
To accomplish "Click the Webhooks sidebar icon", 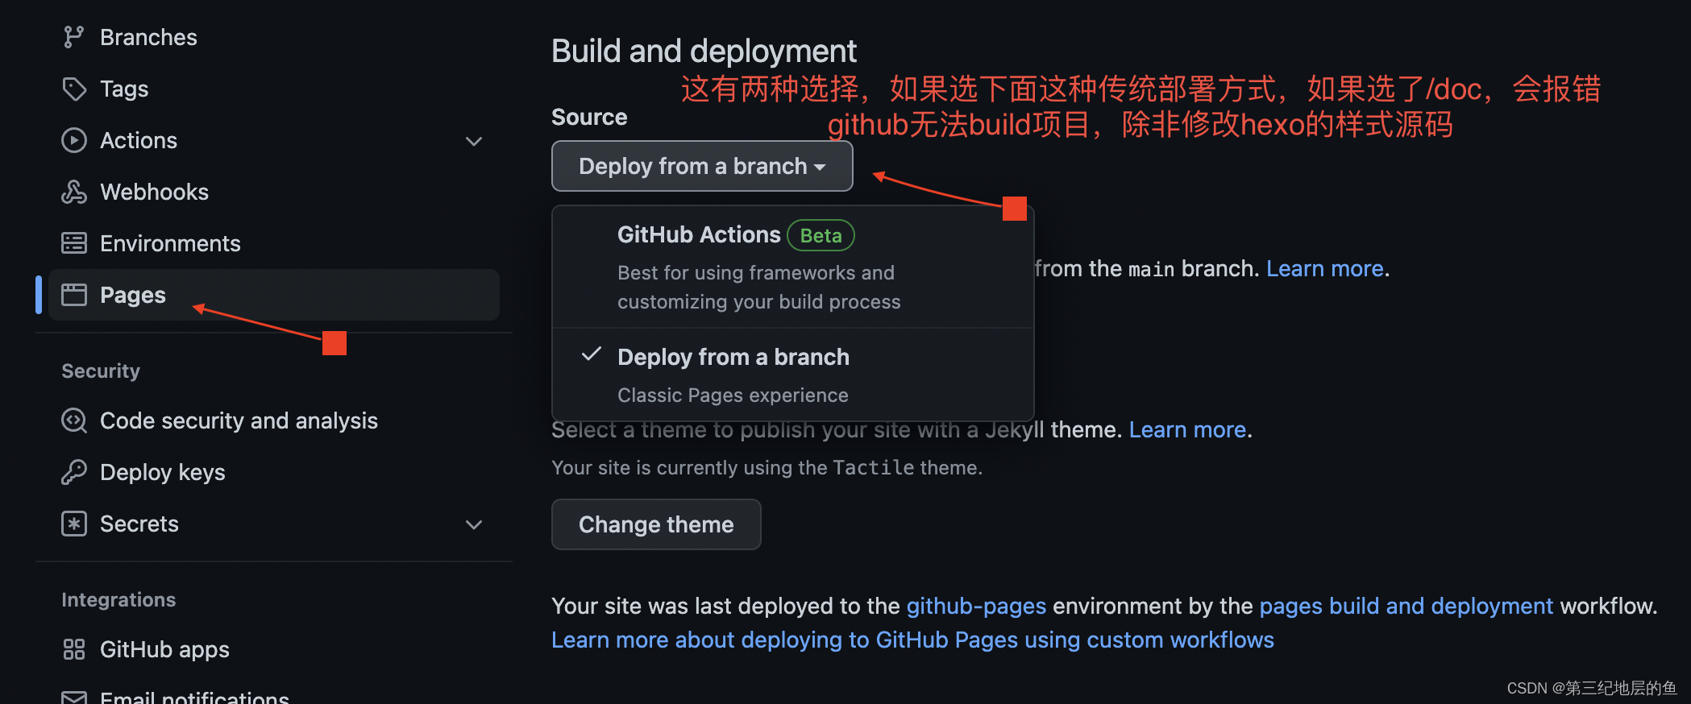I will [x=74, y=192].
